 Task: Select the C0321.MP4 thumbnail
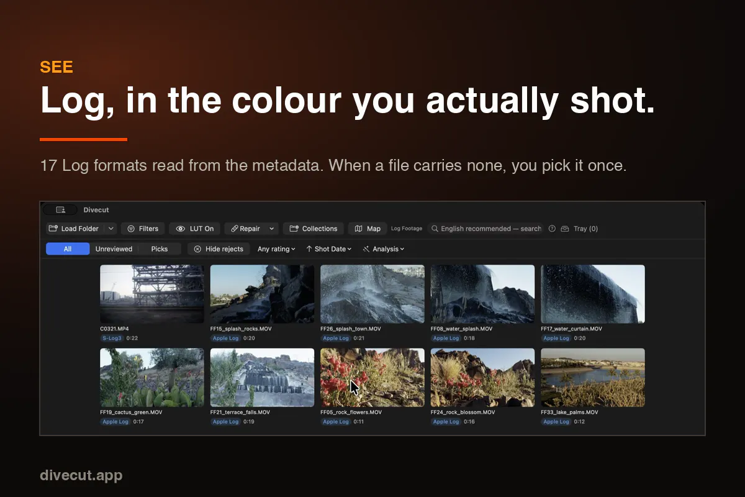[x=152, y=294]
